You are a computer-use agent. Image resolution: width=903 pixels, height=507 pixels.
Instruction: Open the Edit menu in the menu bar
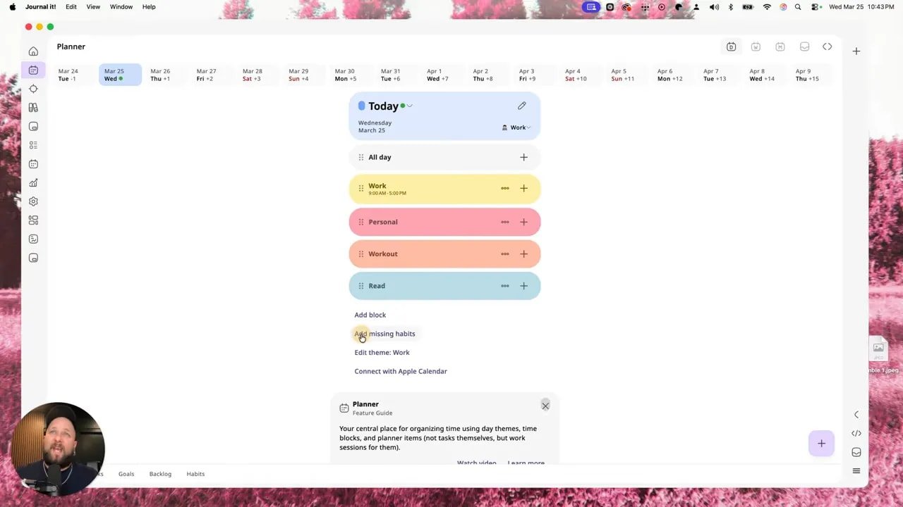tap(71, 6)
